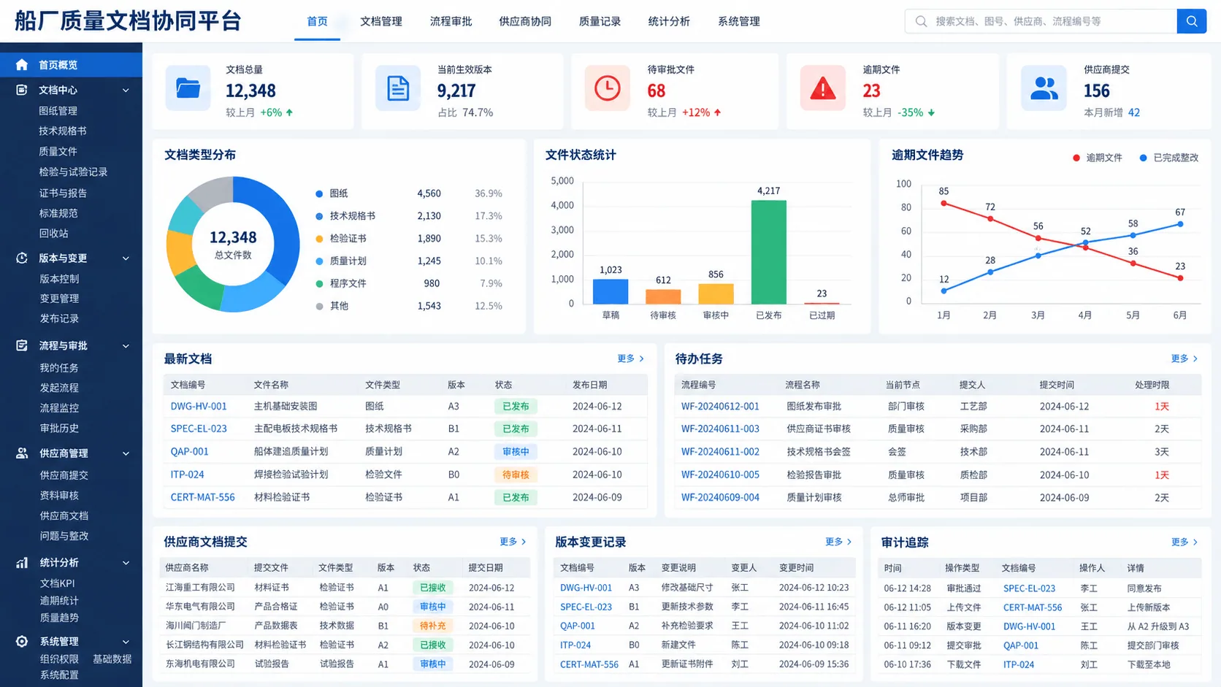
Task: Collapse the 流程与审批 sidebar group chevron
Action: click(126, 346)
